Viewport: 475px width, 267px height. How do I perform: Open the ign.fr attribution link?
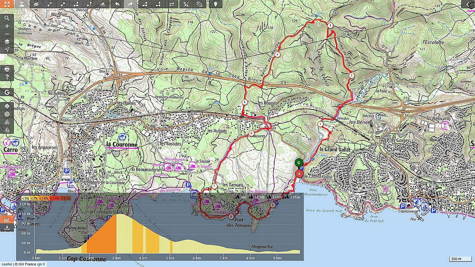(42, 264)
